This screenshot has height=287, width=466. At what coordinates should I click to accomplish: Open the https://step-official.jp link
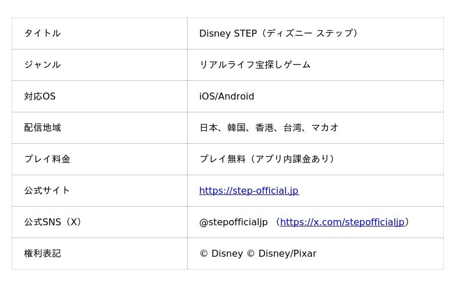(x=249, y=191)
